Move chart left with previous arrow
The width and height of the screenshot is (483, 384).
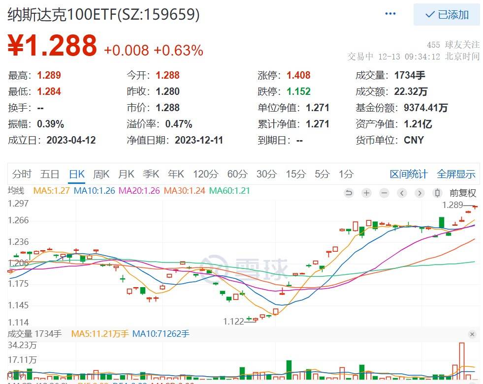click(x=402, y=193)
